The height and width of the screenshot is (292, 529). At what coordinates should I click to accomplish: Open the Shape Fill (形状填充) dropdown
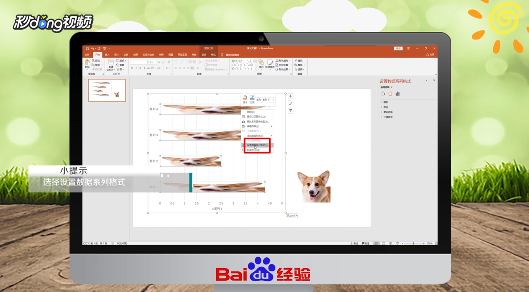click(283, 60)
